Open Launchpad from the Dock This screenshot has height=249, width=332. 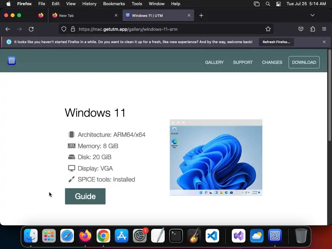49,236
